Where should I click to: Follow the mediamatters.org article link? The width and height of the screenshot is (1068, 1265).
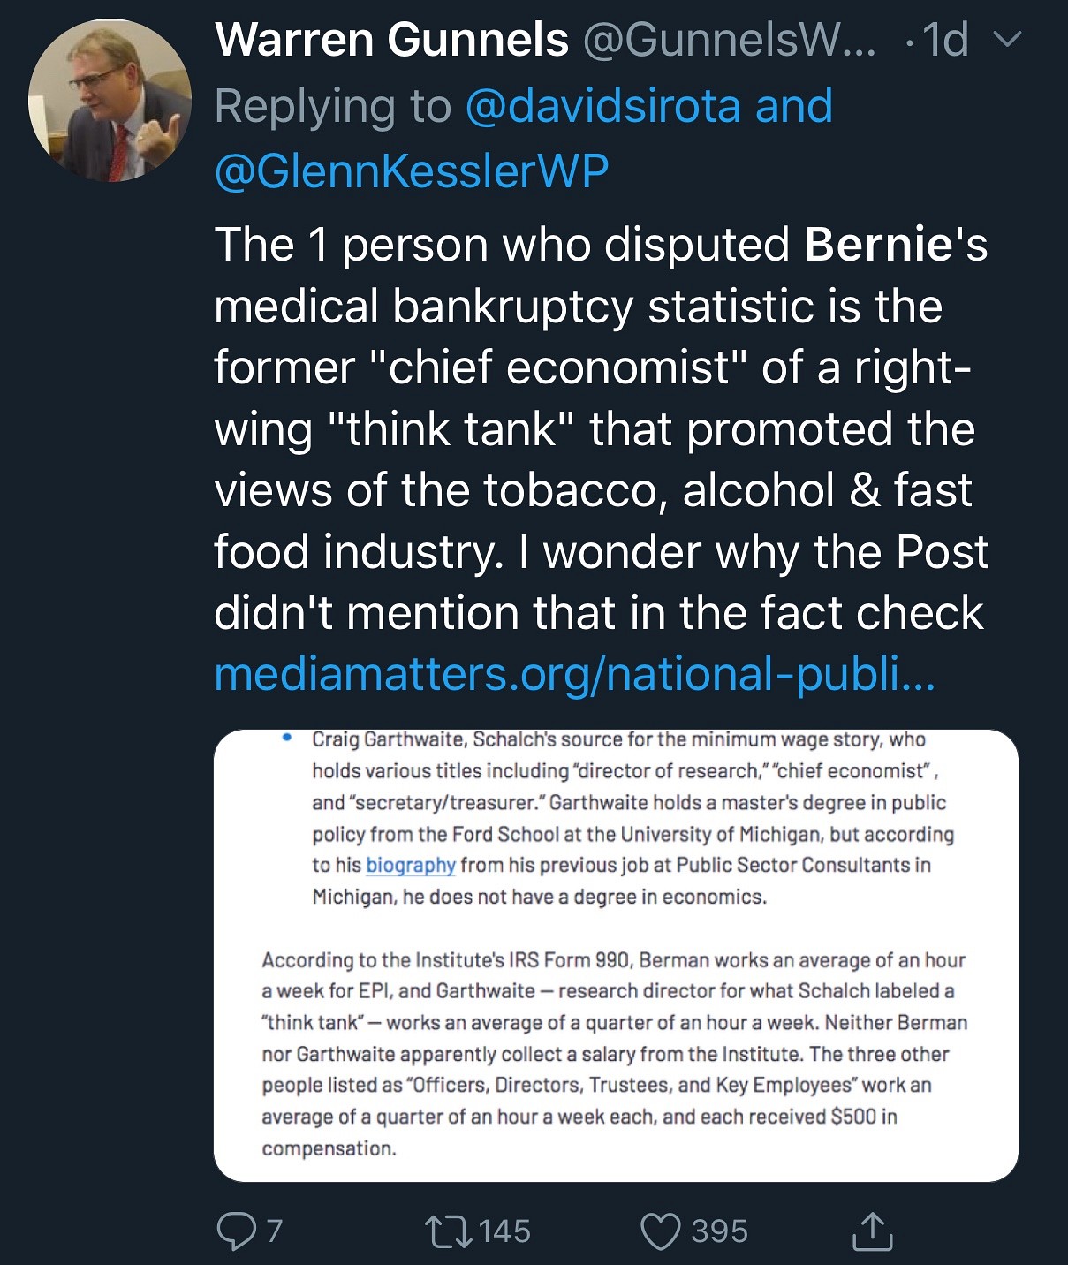[574, 674]
